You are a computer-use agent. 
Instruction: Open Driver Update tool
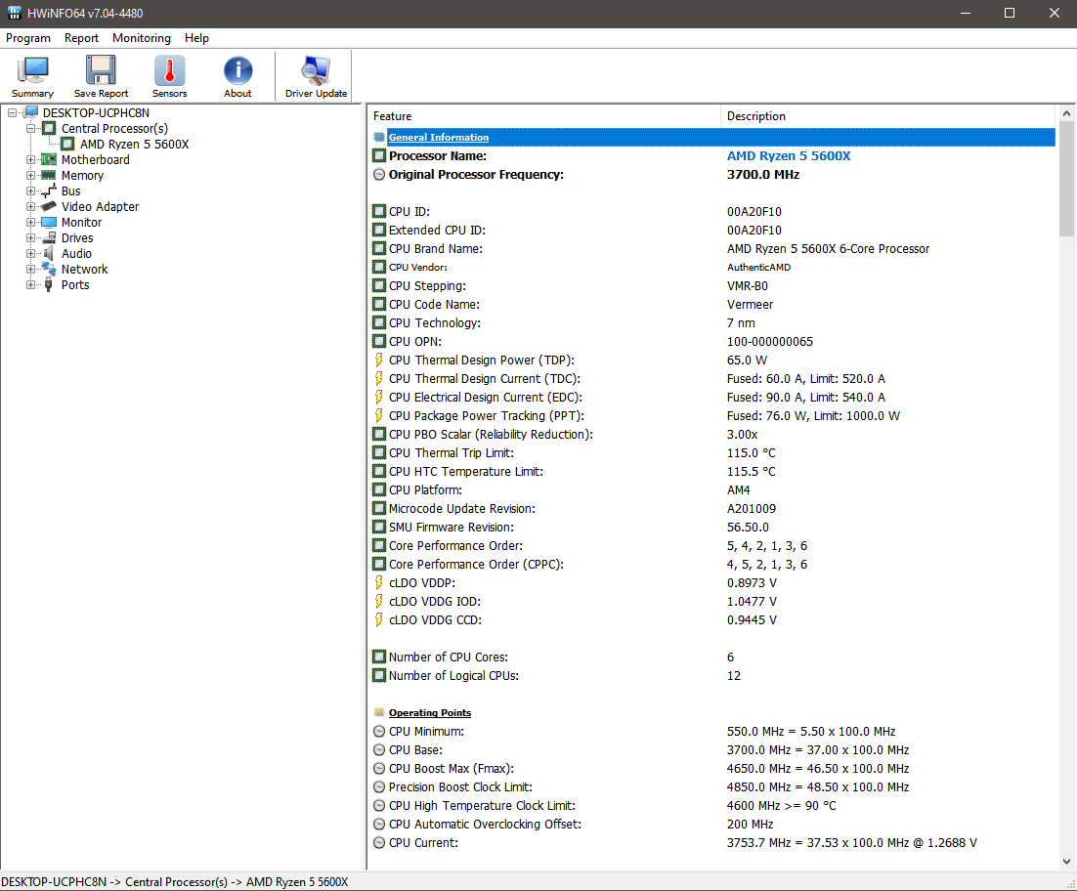tap(316, 76)
